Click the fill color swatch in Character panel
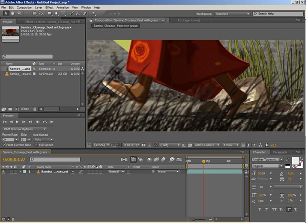 (x=295, y=161)
